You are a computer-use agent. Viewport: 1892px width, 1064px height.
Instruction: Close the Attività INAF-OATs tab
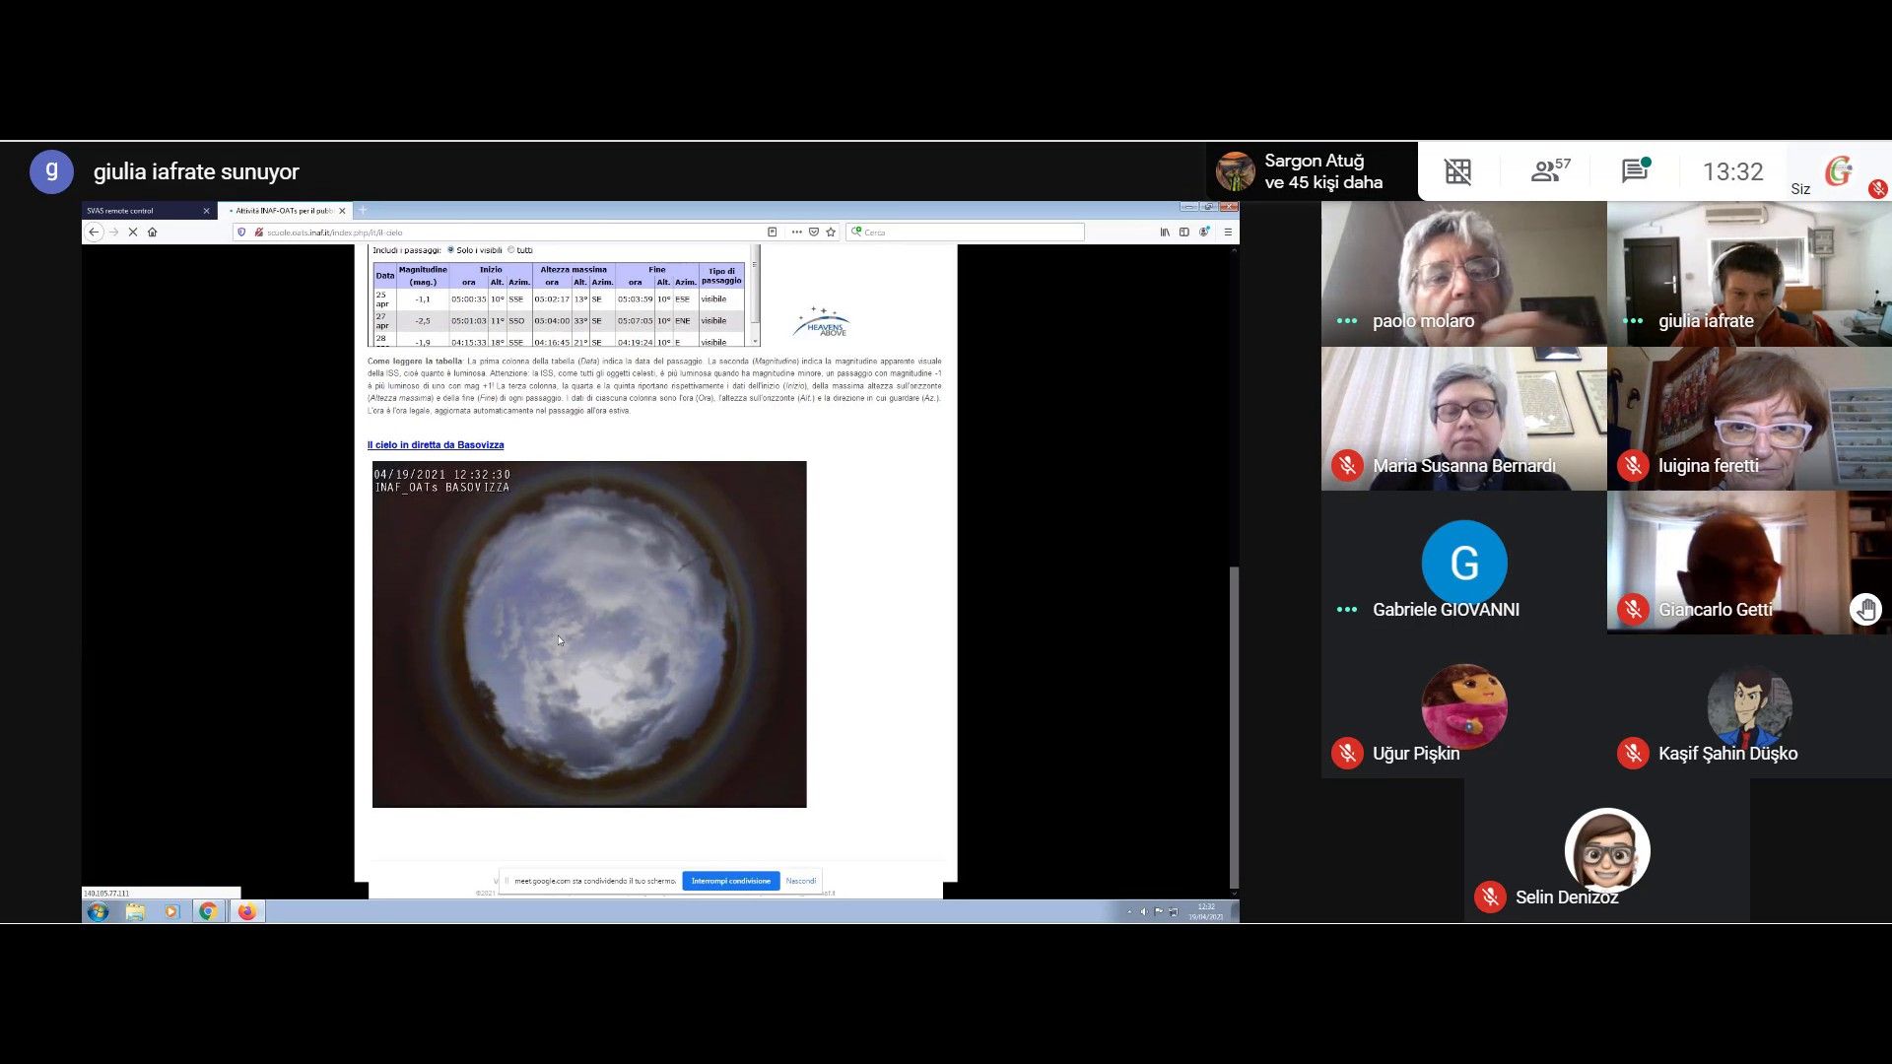click(x=342, y=211)
